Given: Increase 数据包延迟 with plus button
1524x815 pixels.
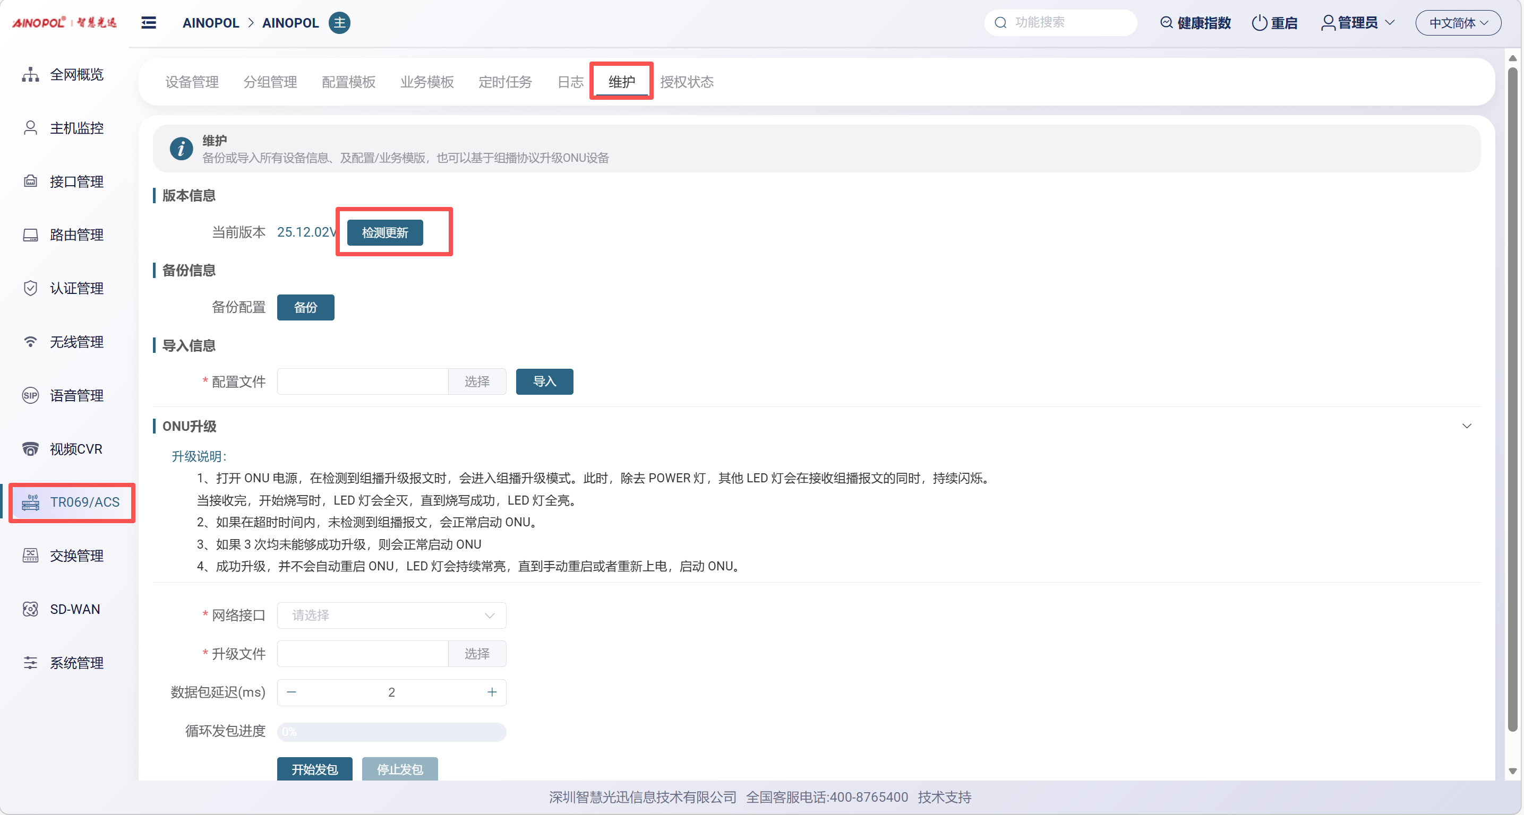Looking at the screenshot, I should pyautogui.click(x=492, y=692).
